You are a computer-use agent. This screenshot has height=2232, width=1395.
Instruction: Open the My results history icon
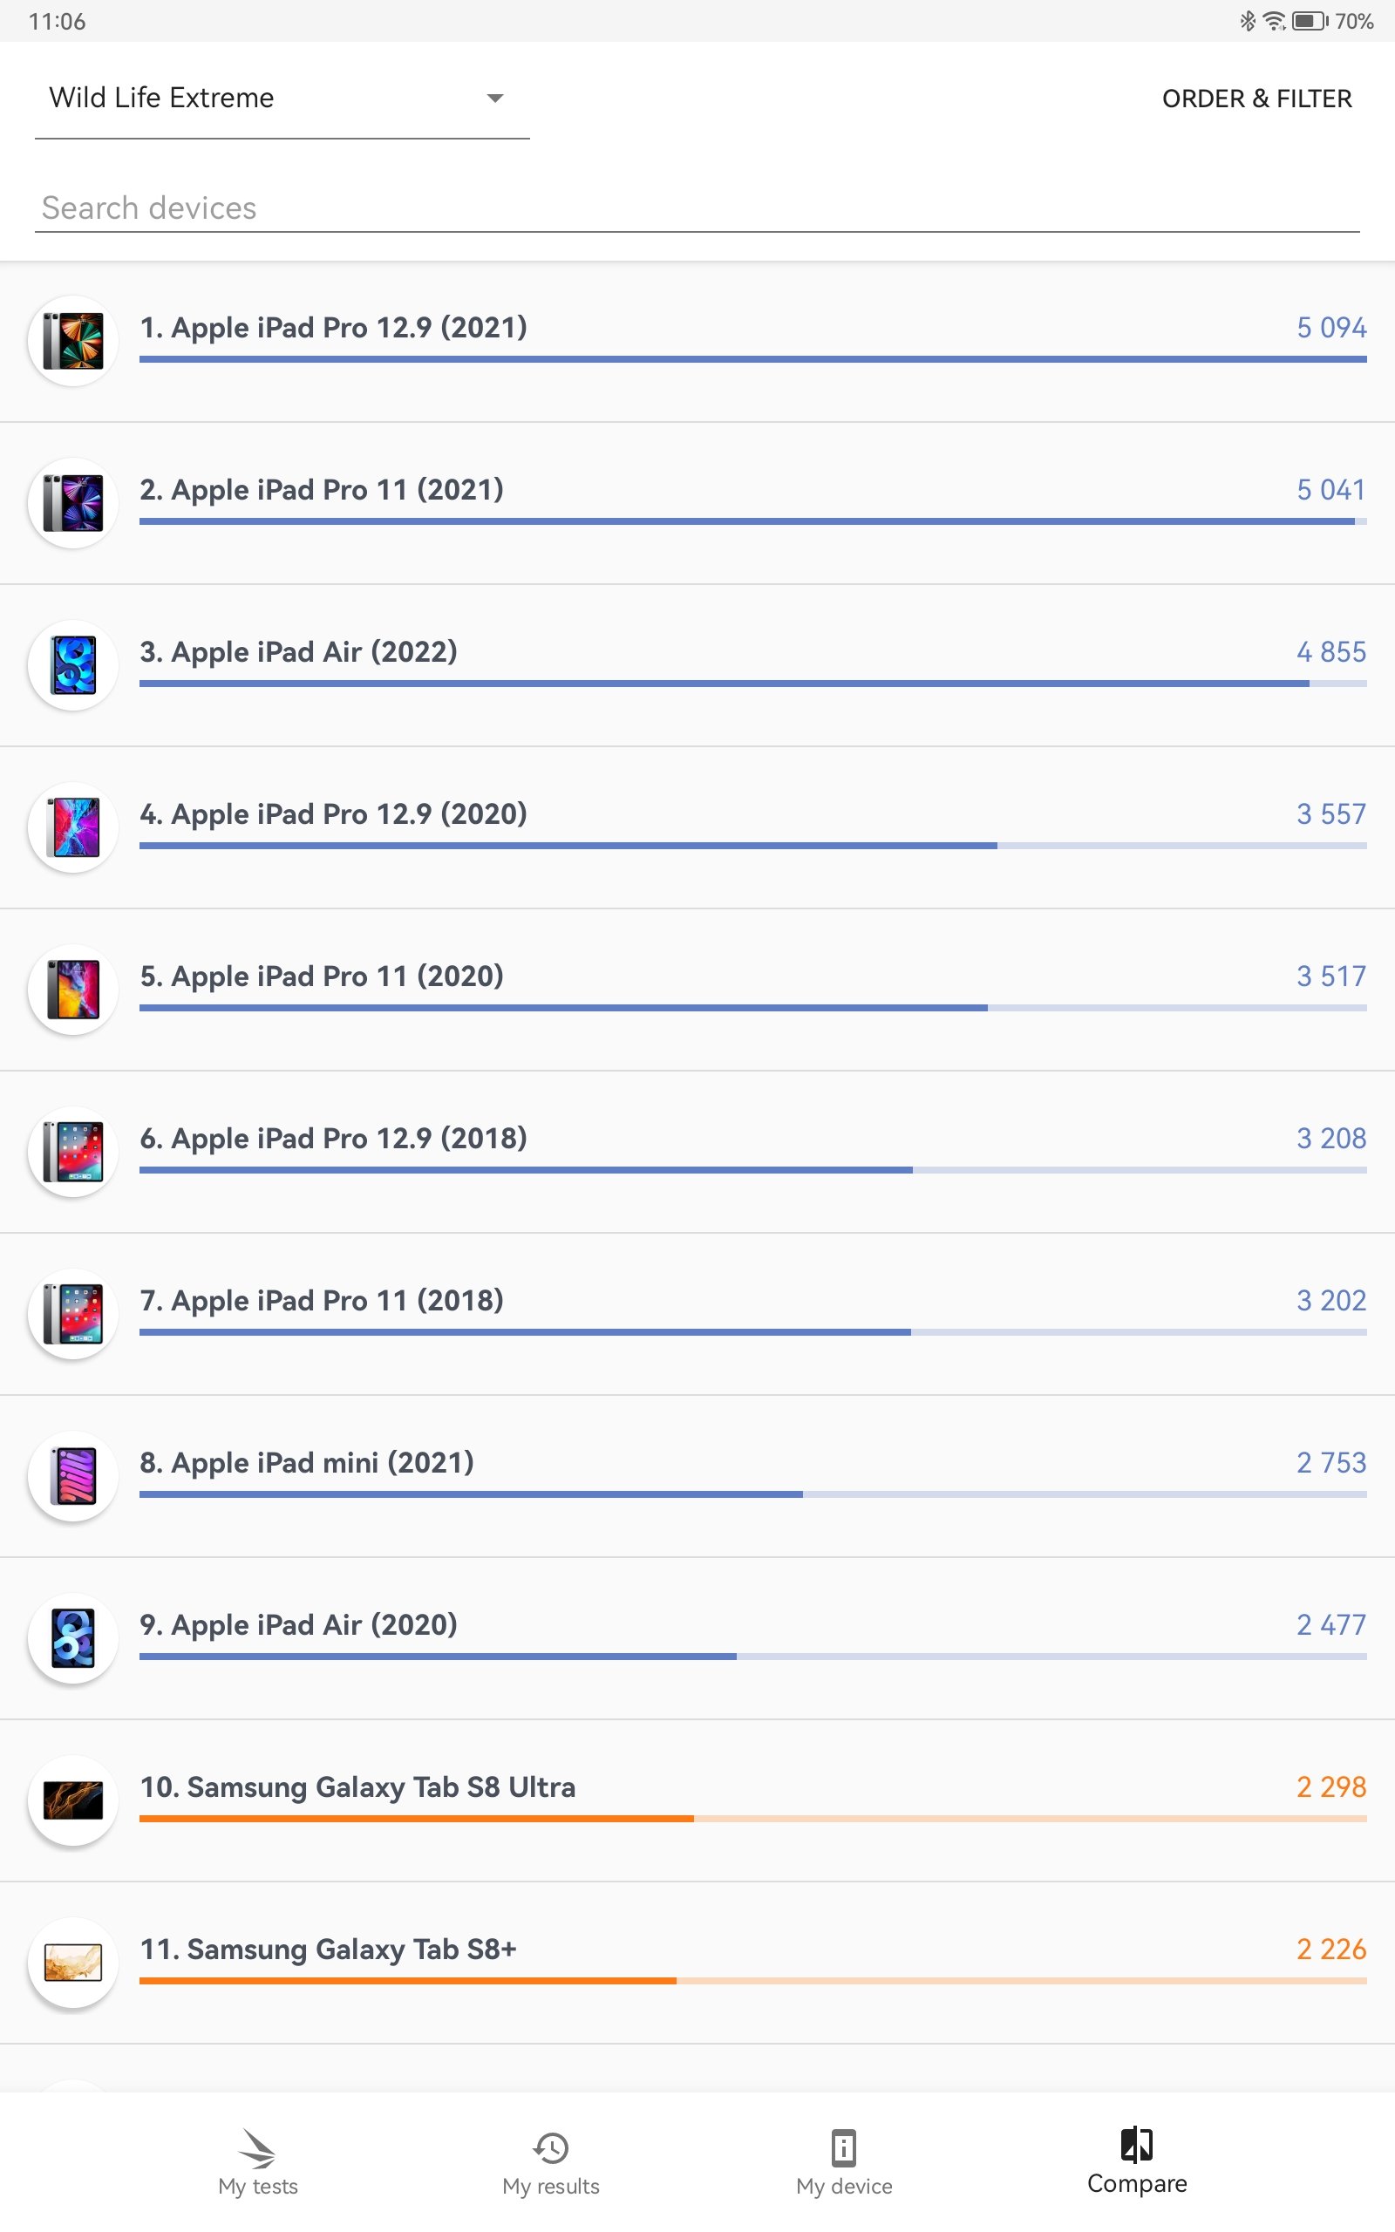(551, 2147)
